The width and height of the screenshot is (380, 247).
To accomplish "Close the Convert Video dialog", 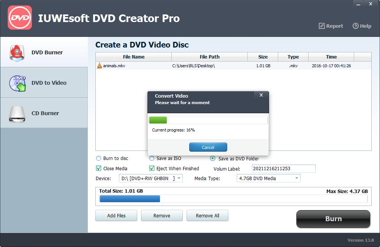I will click(x=261, y=95).
